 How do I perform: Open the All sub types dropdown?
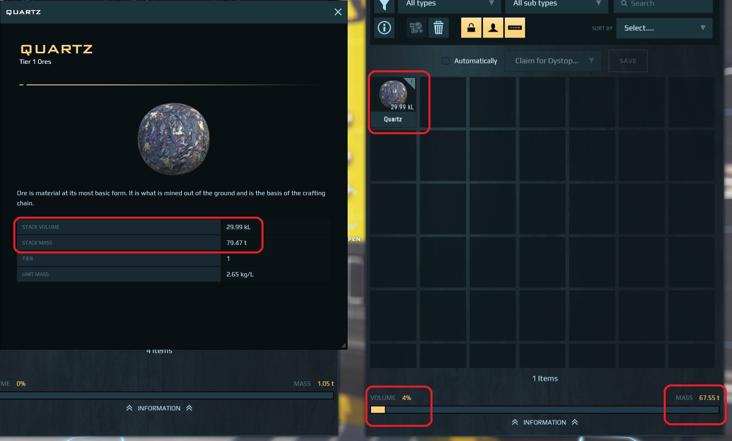pyautogui.click(x=557, y=5)
